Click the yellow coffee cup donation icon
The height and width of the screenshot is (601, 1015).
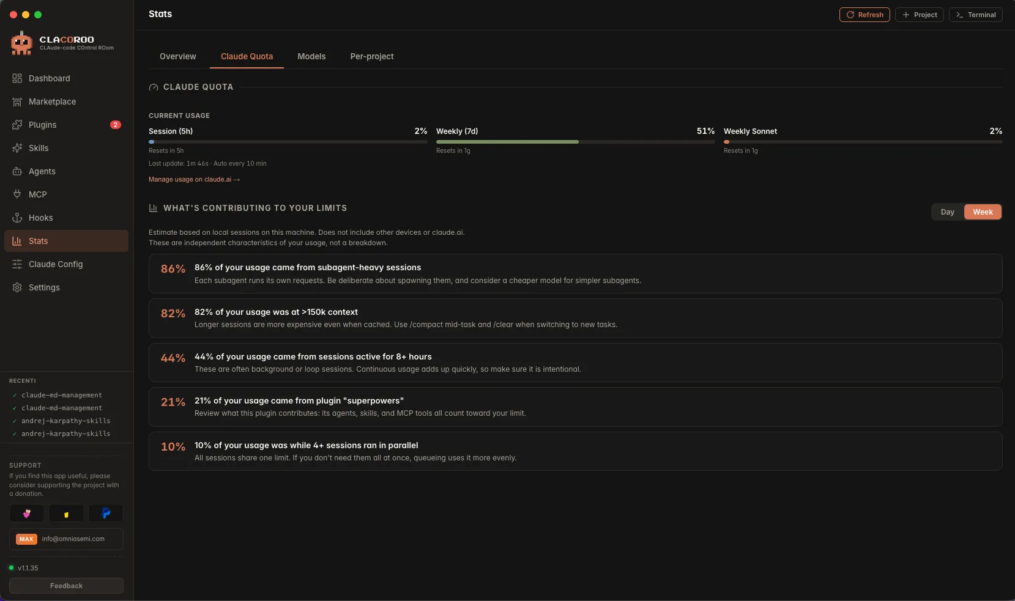[x=66, y=514]
